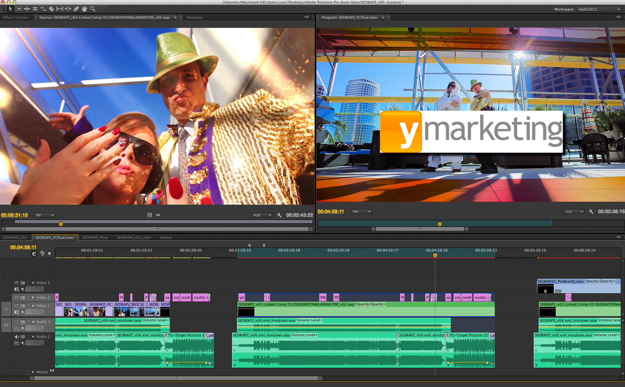Select the Ripple Edit tool
Viewport: 625px width, 387px height.
coord(27,9)
